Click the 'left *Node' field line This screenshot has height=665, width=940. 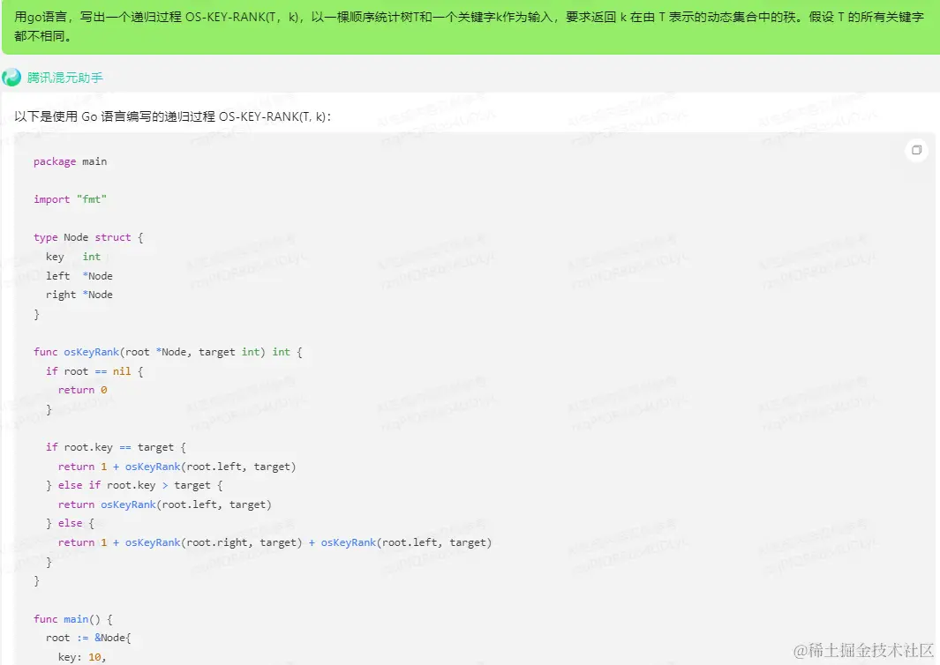(x=79, y=276)
